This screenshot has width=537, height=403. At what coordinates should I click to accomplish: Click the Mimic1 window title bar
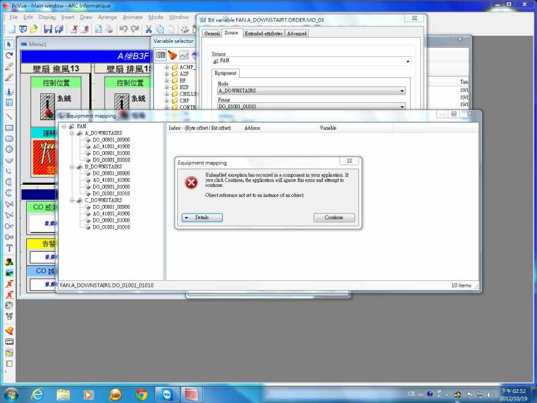pos(86,44)
